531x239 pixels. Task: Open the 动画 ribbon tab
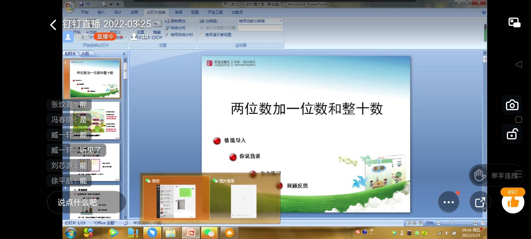(x=134, y=12)
